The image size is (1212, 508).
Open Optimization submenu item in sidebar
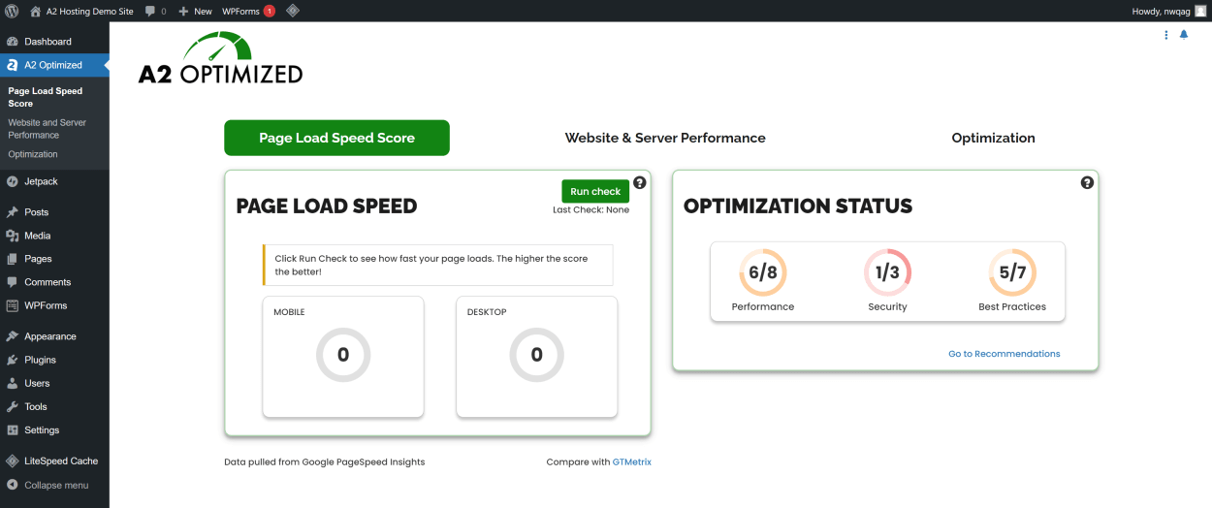point(33,154)
